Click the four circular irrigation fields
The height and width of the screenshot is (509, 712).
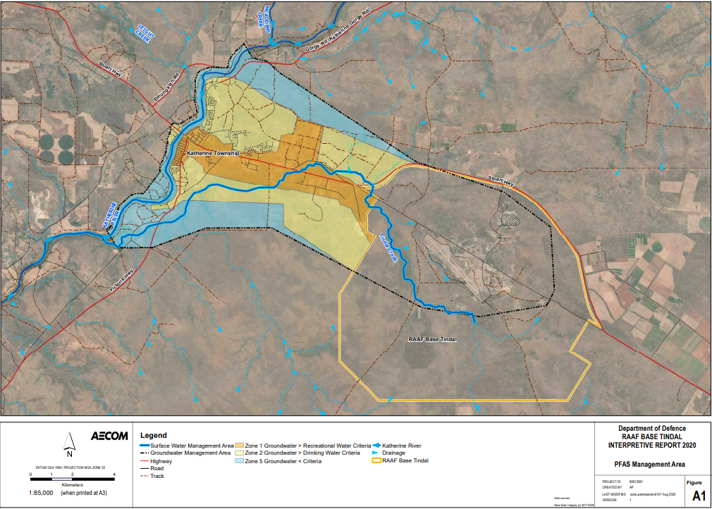pyautogui.click(x=56, y=150)
